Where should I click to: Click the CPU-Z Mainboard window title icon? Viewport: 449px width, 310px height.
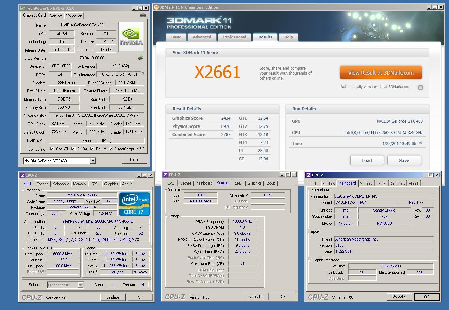tap(308, 175)
